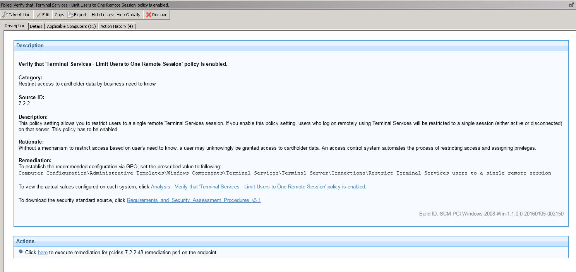Viewport: 576px width, 272px height.
Task: Select the Description tab
Action: [15, 26]
